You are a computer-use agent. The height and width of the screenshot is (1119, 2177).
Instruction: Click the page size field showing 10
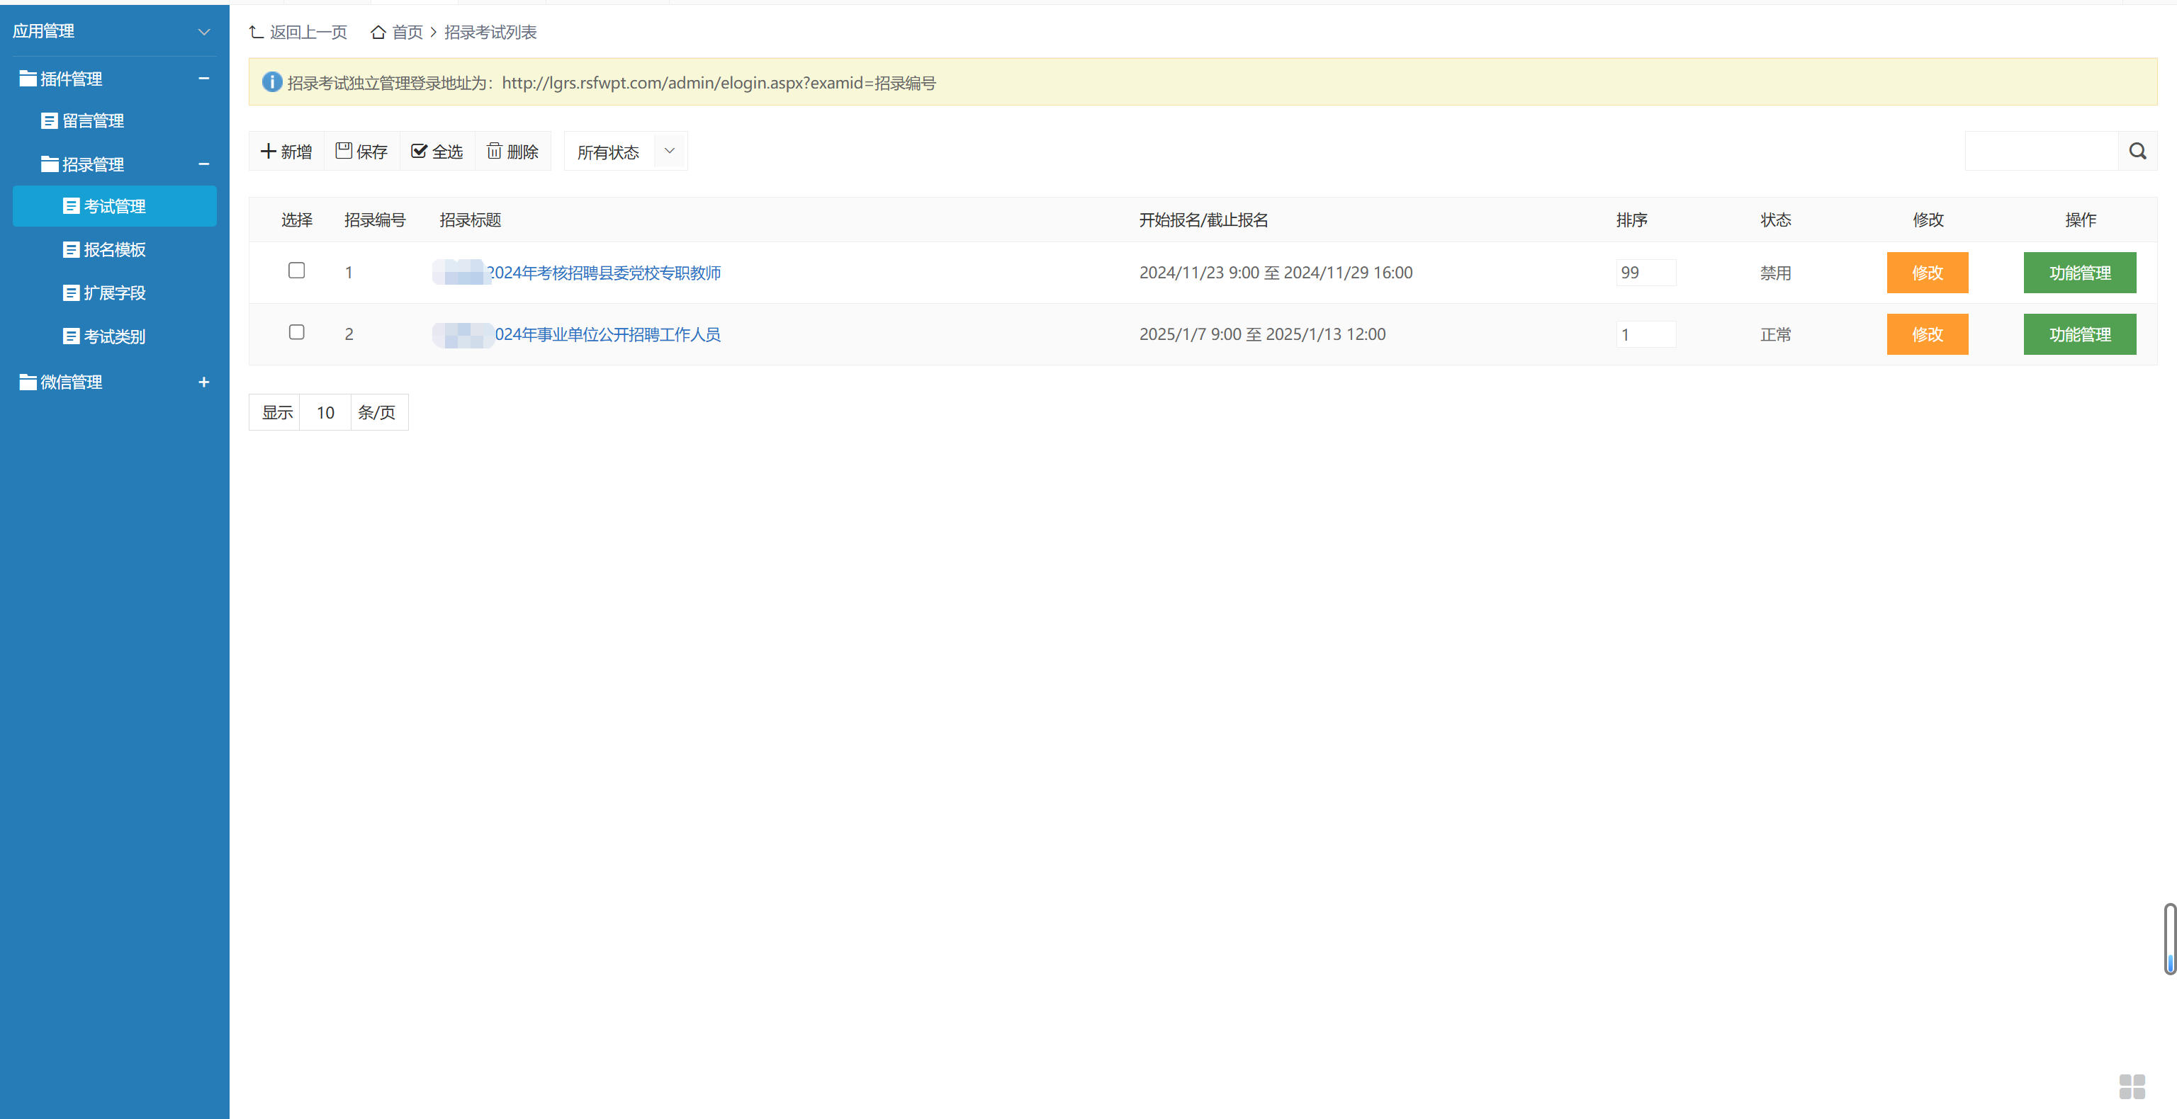[325, 412]
